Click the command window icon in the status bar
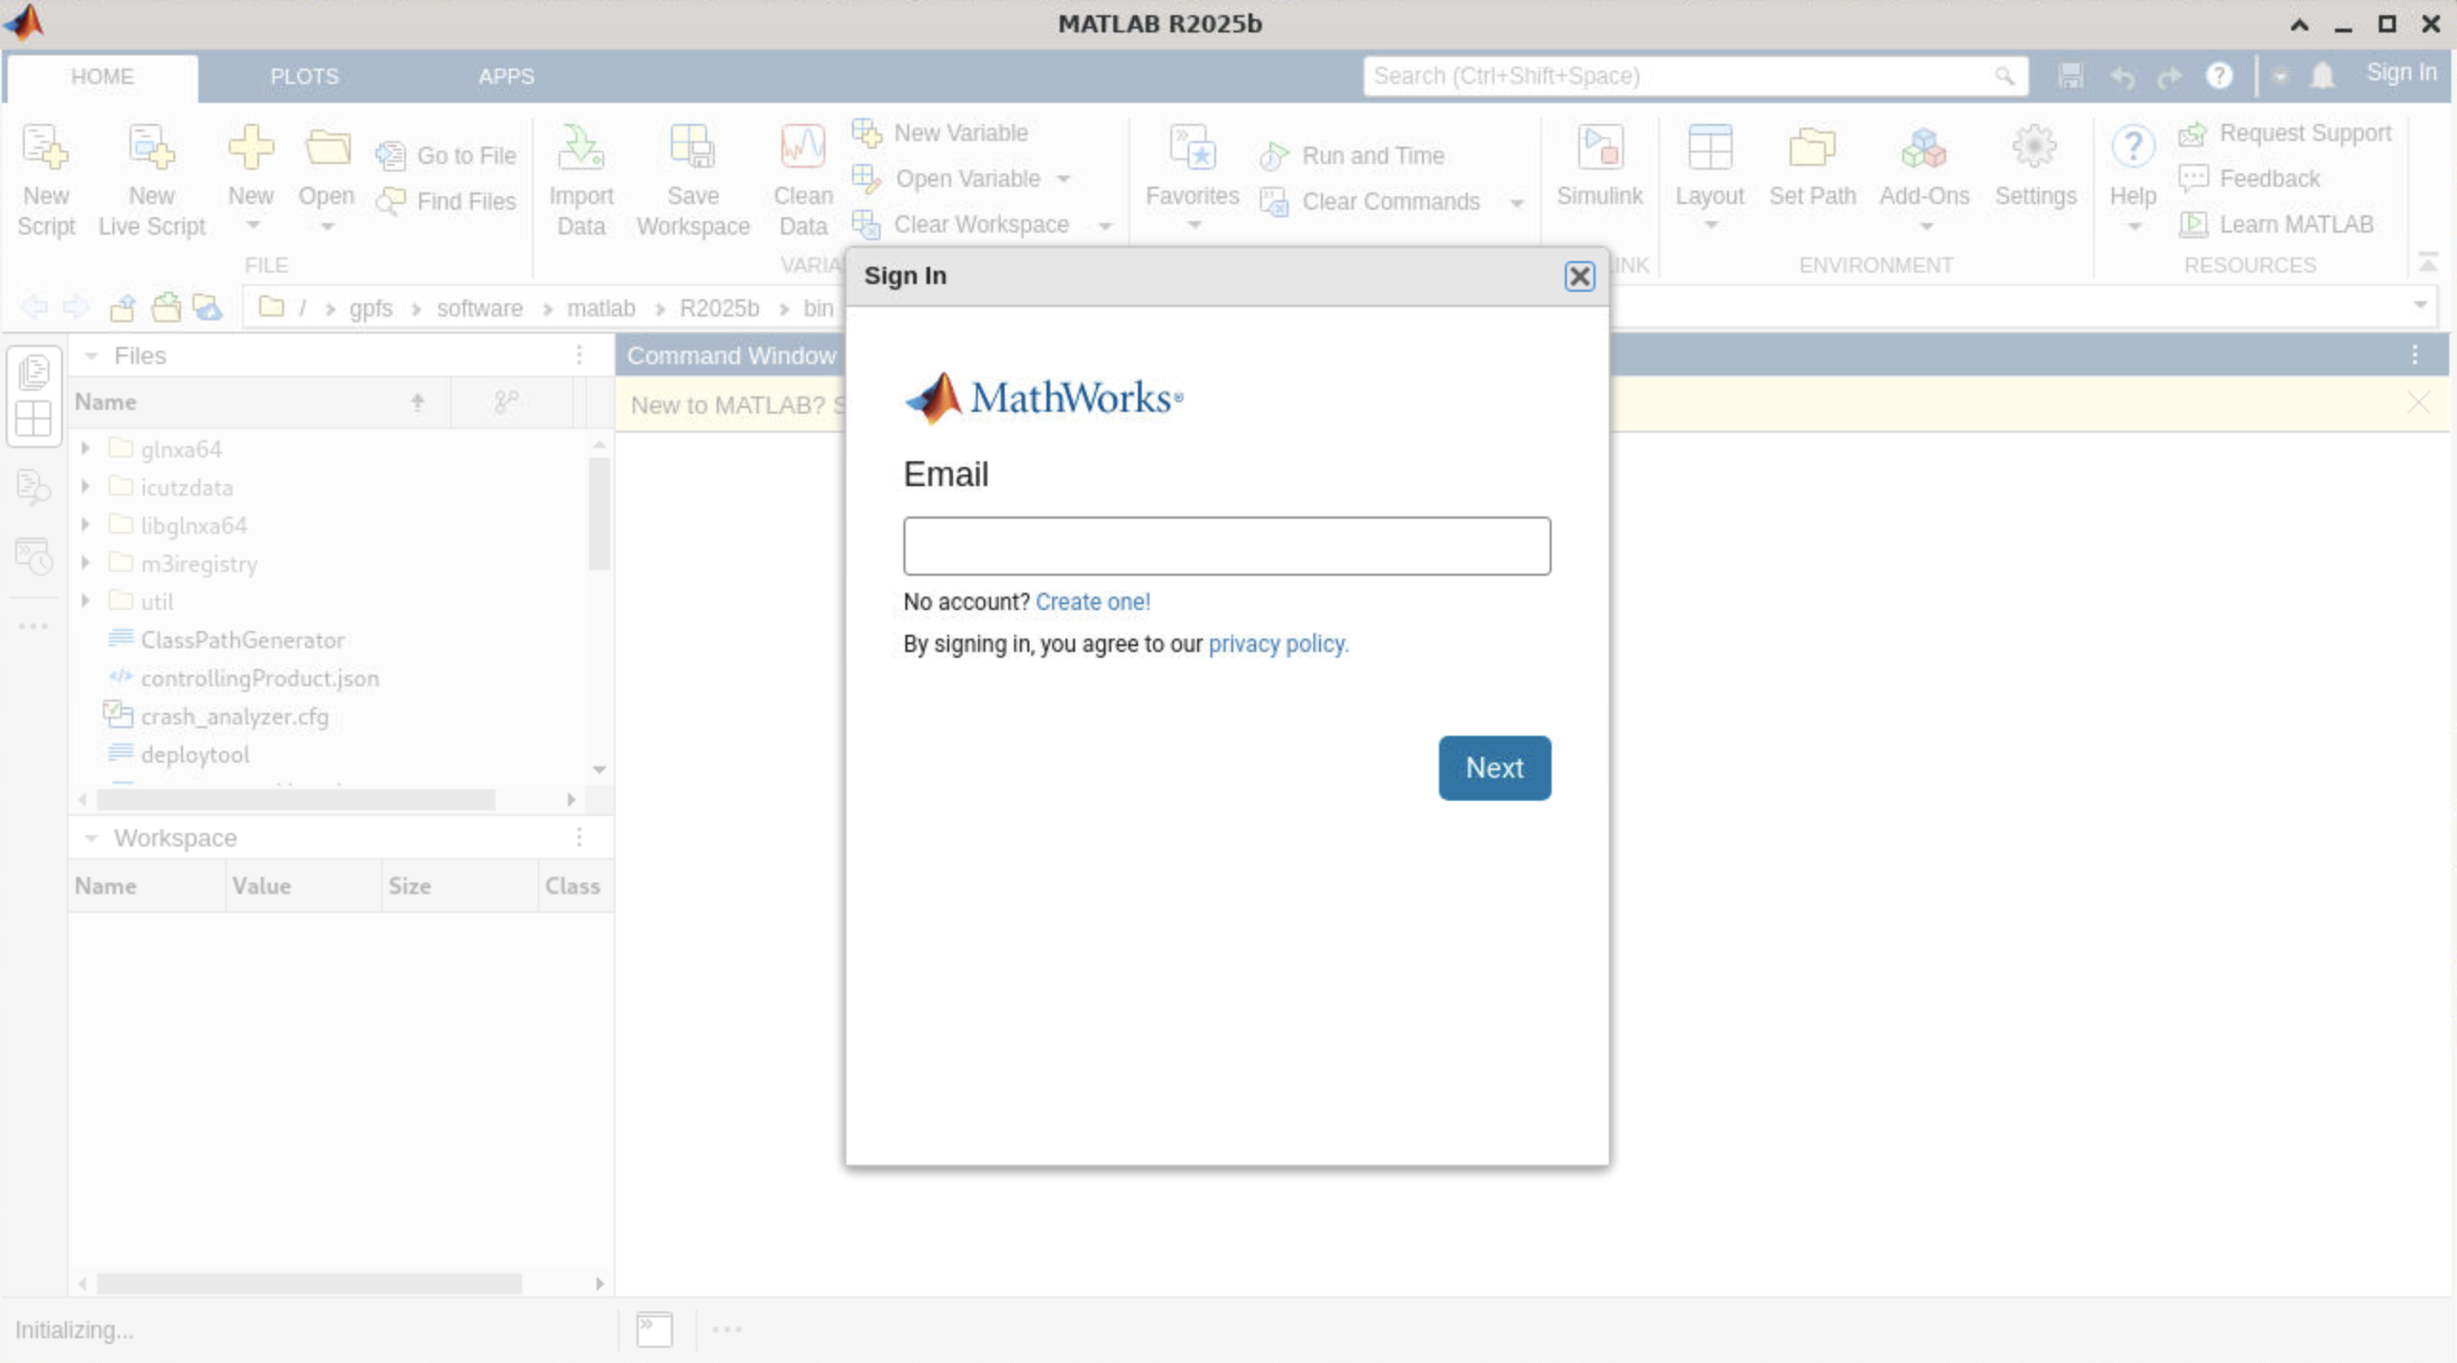This screenshot has height=1363, width=2457. (655, 1329)
